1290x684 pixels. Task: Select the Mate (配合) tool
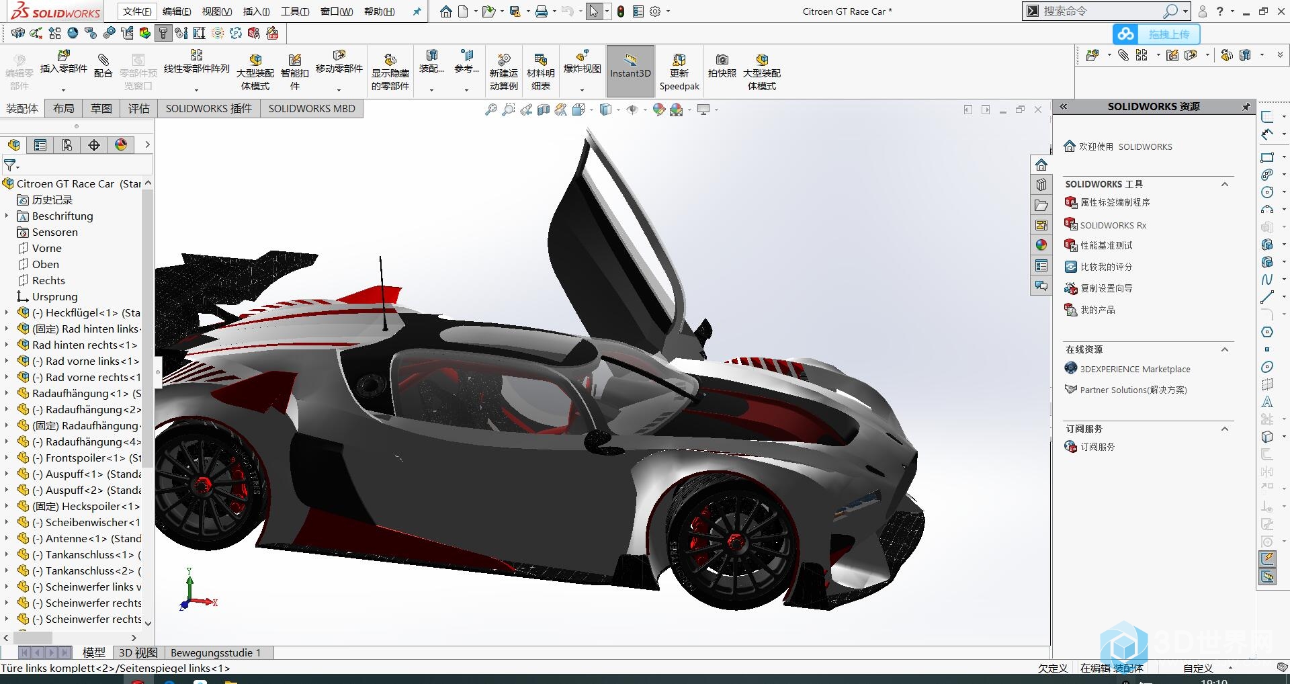(103, 66)
